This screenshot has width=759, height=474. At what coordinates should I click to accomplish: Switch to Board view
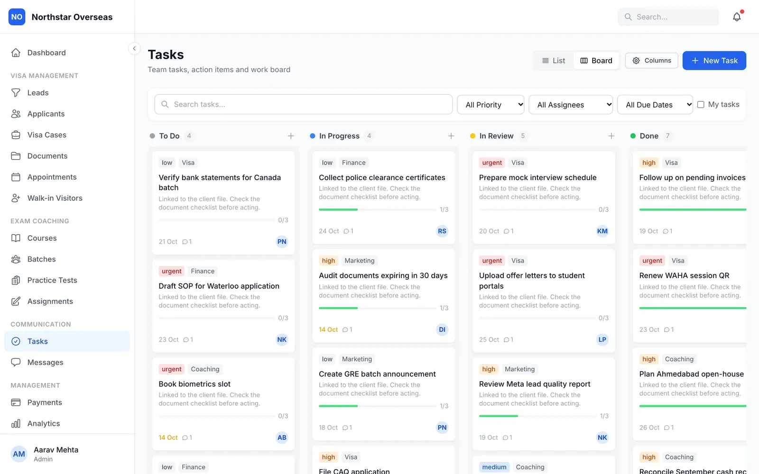tap(596, 61)
